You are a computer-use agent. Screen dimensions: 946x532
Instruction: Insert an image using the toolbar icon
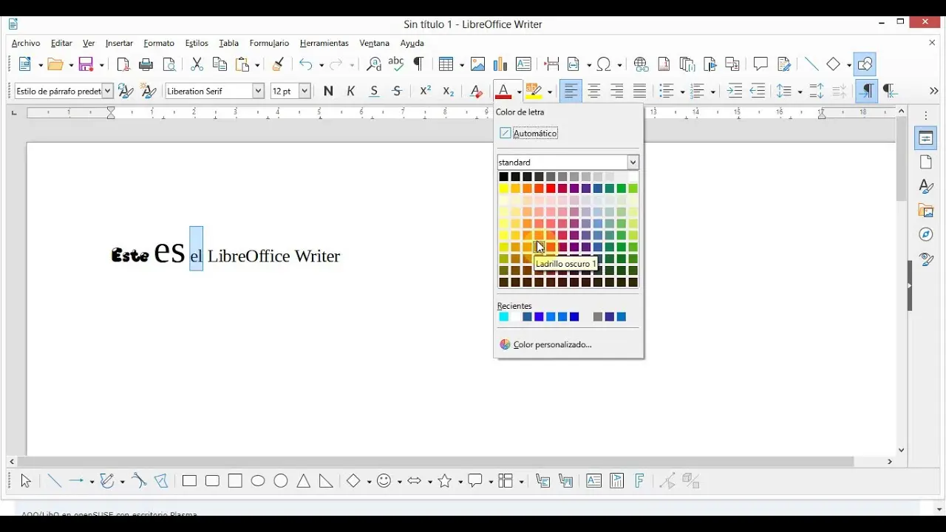(x=478, y=64)
